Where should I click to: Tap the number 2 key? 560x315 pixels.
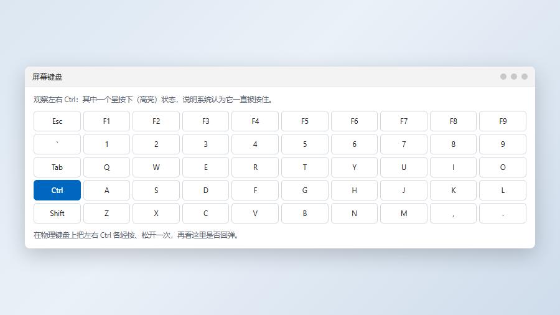(156, 144)
